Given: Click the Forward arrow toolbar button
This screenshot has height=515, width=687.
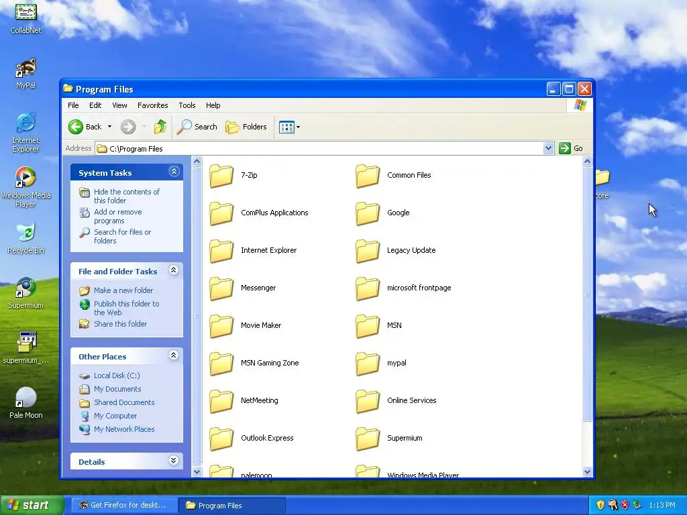Looking at the screenshot, I should (128, 127).
